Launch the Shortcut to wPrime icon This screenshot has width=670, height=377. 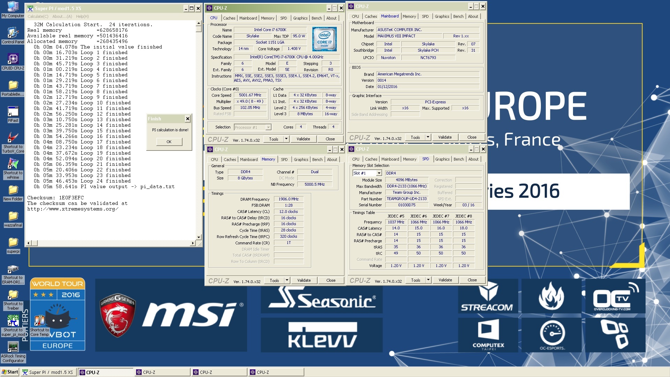(x=13, y=168)
